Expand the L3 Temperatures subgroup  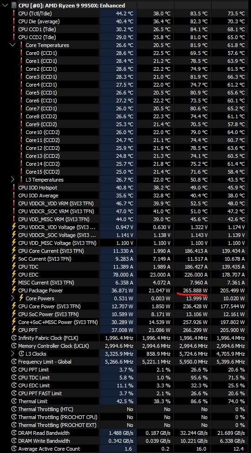[13, 180]
